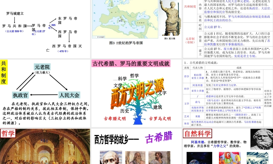Viewport: 273px width, 164px height.
Task: Click '西罗马帝国灭亡' at the timeline bottom
Action: coord(64,48)
